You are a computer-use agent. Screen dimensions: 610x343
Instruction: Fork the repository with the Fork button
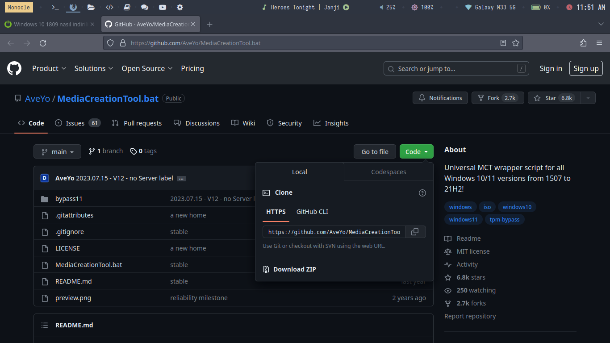click(498, 98)
